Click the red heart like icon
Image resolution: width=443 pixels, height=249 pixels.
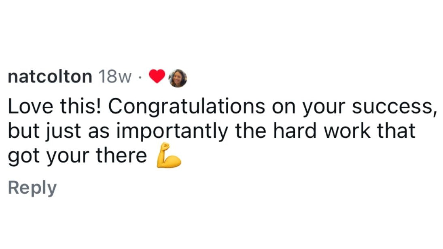coord(157,76)
